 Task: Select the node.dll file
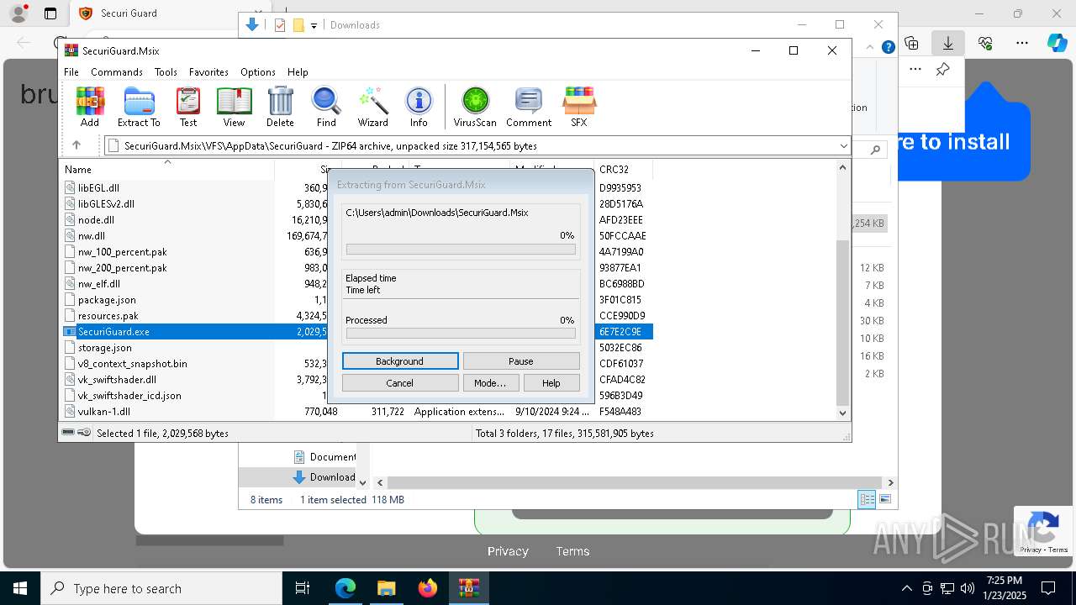[96, 220]
